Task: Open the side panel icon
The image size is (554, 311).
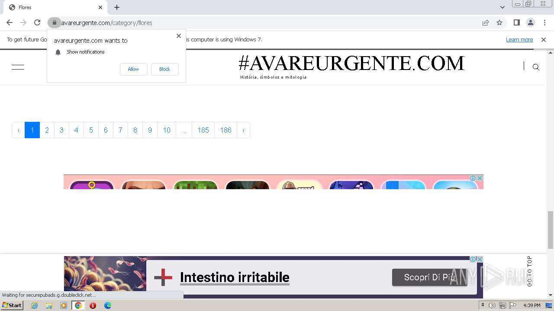Action: (517, 22)
